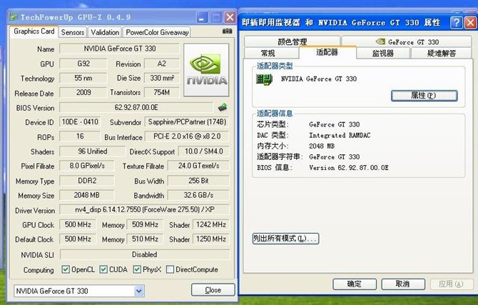Click the 内存大小 value 2048 MB

322,146
